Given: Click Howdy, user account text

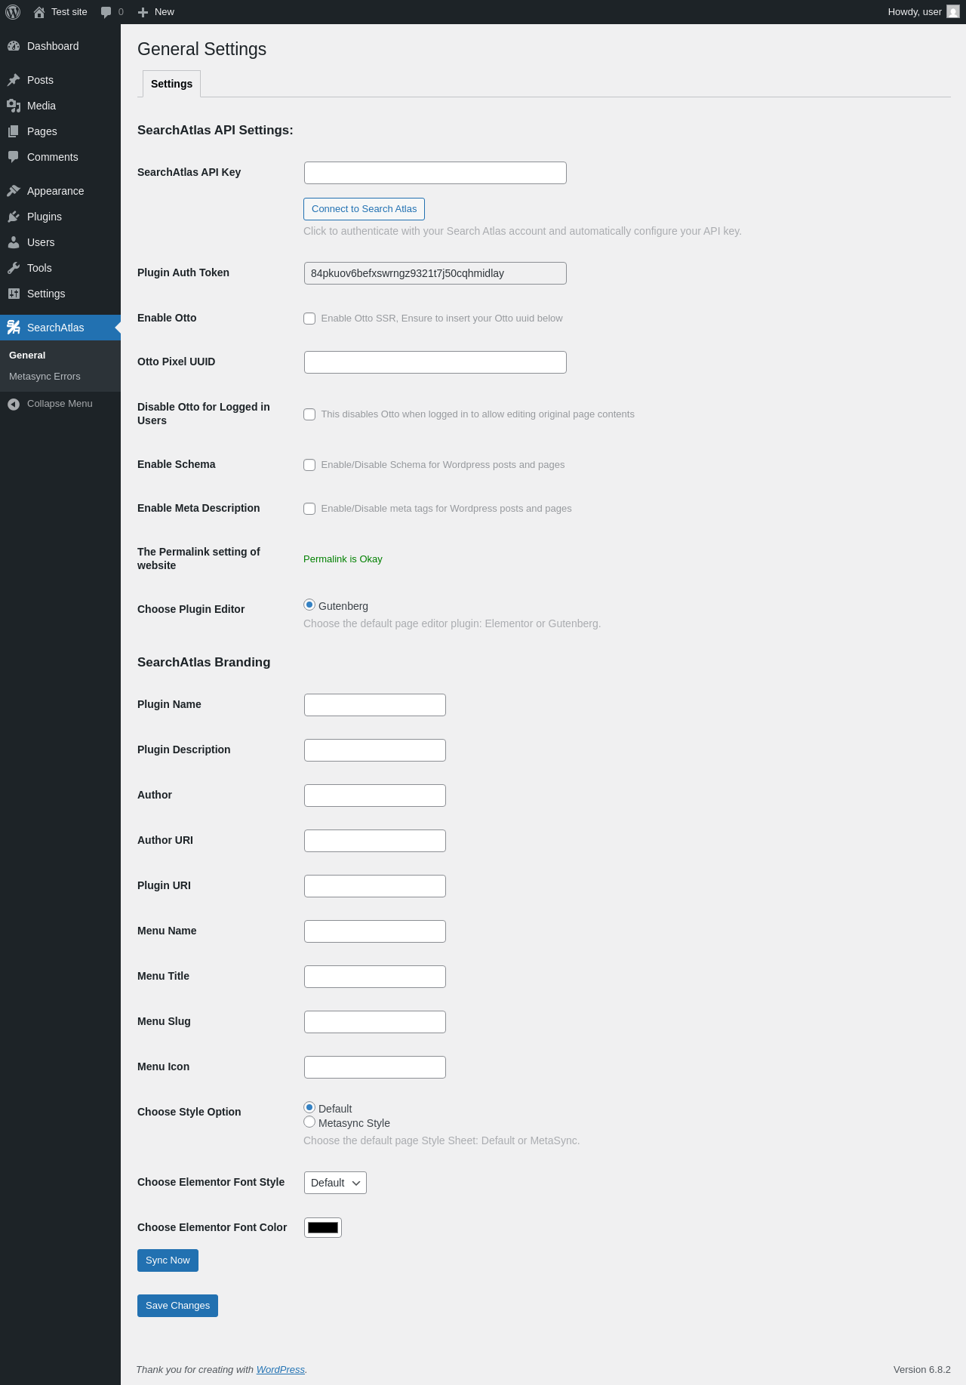Looking at the screenshot, I should pos(915,12).
